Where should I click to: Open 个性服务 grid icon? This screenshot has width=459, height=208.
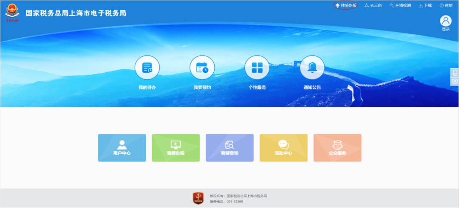257,68
